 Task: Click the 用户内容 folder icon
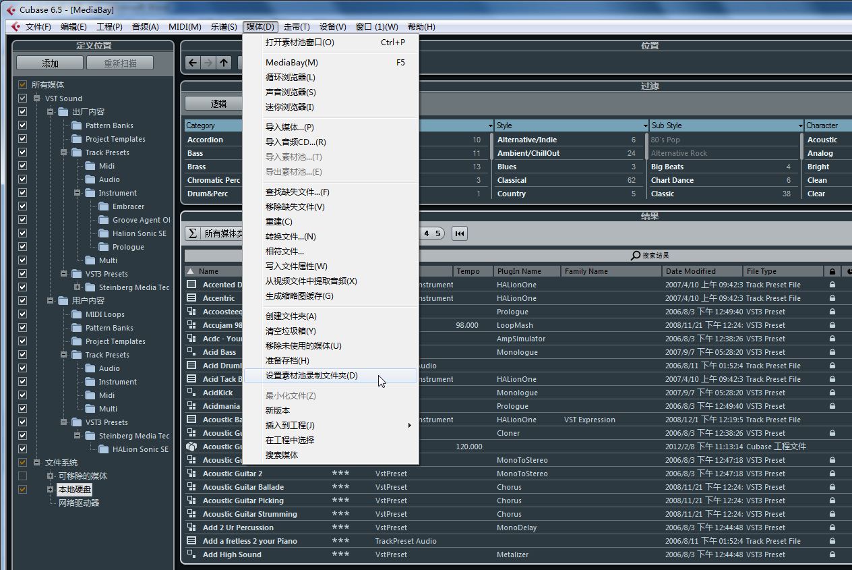tap(63, 301)
